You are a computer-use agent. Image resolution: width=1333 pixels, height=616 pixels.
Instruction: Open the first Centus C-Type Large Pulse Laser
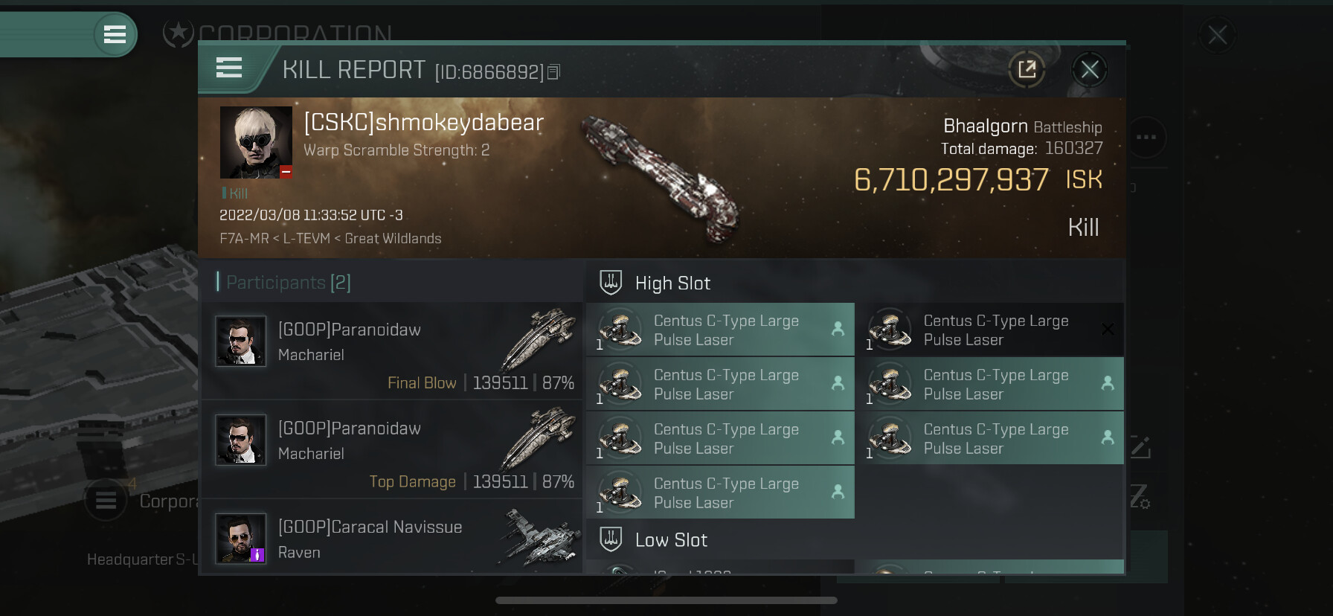(x=721, y=330)
